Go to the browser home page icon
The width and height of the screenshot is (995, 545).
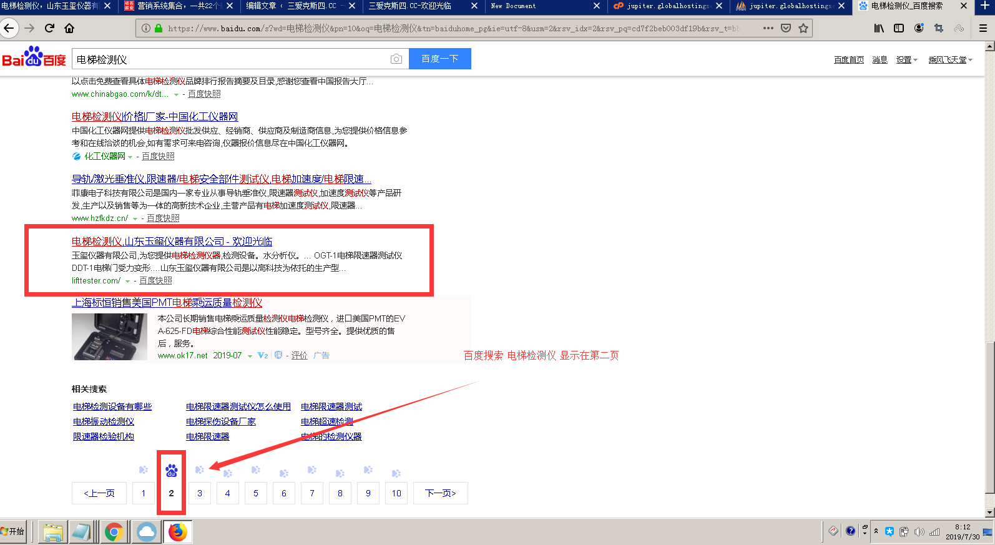[69, 28]
